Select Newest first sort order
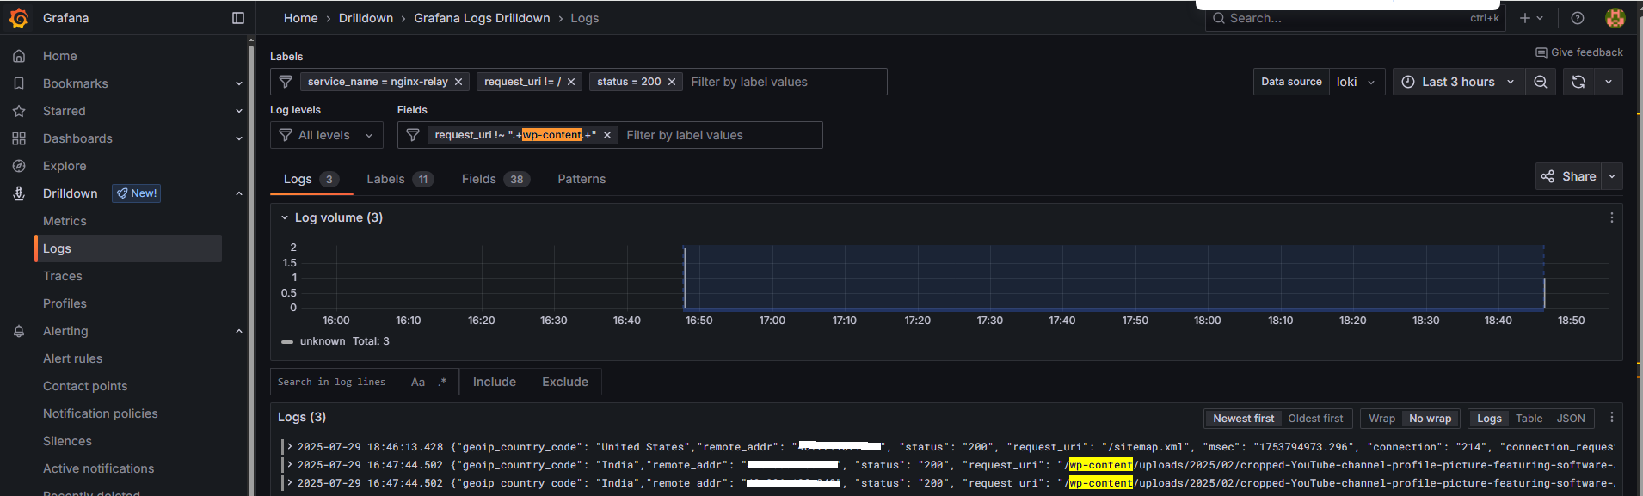The image size is (1643, 496). pyautogui.click(x=1244, y=419)
